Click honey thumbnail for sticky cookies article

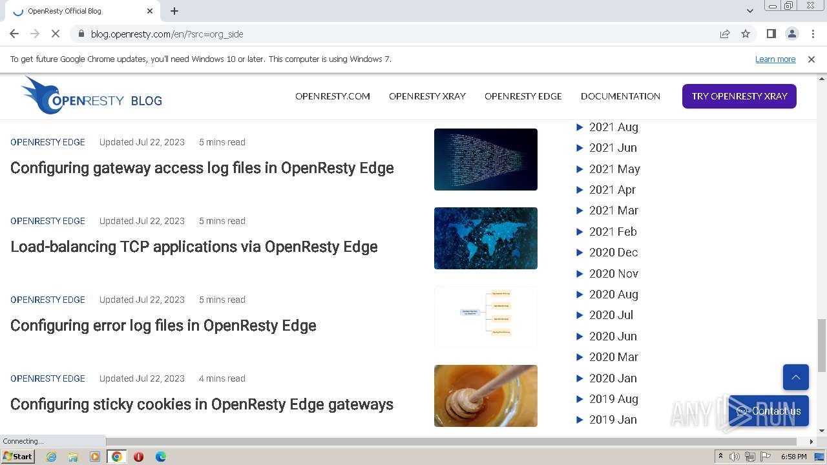[486, 396]
